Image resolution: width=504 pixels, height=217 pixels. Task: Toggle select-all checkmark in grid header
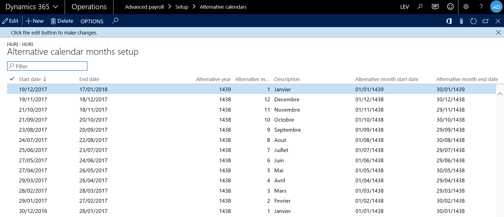[12, 79]
